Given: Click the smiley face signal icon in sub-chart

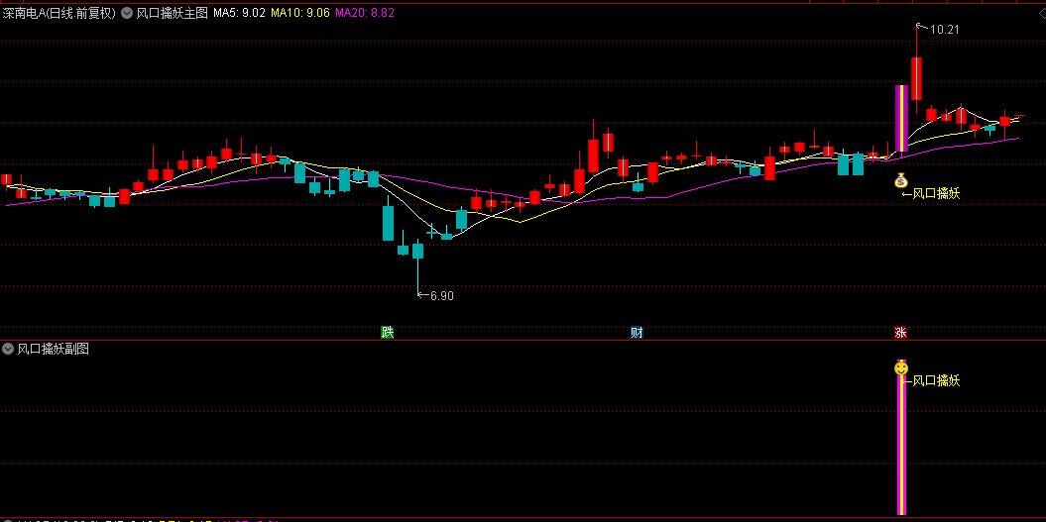Looking at the screenshot, I should coord(901,368).
